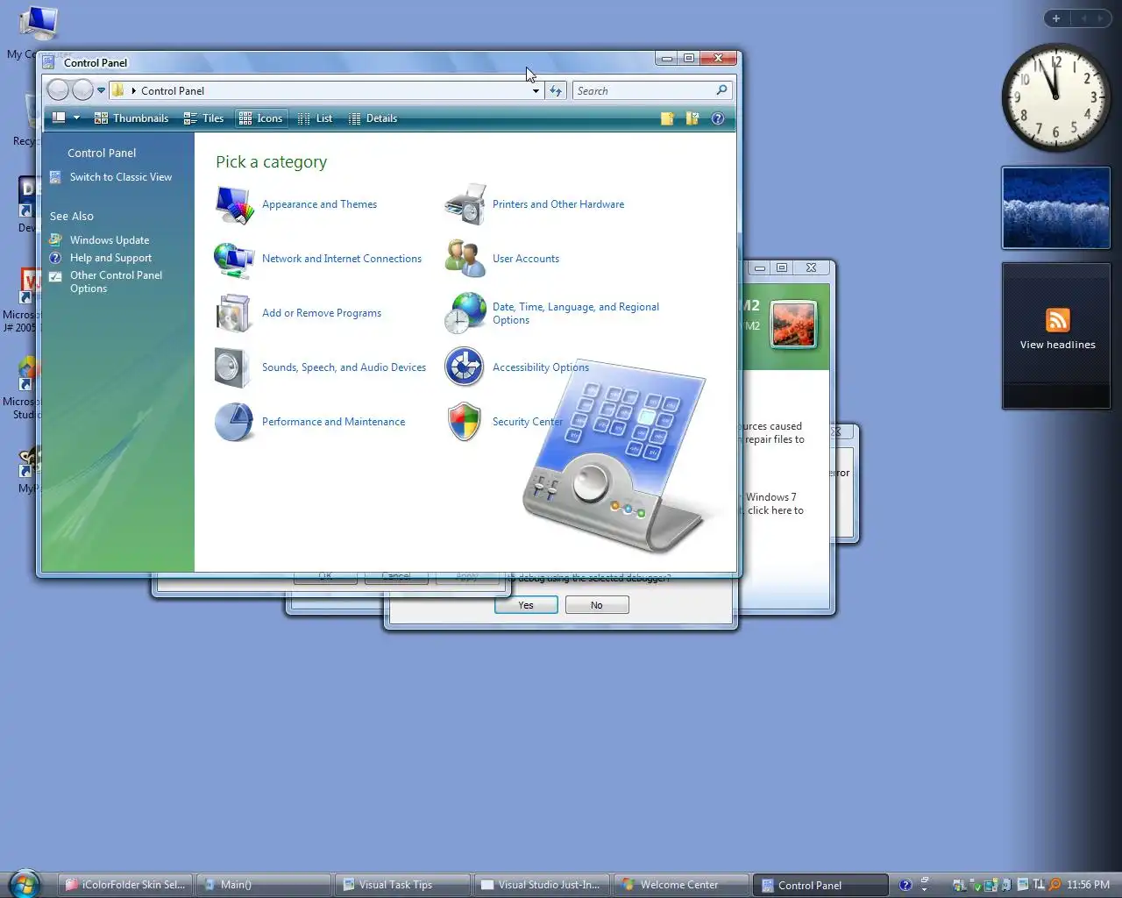Click No in the debugger dialog

click(x=597, y=605)
